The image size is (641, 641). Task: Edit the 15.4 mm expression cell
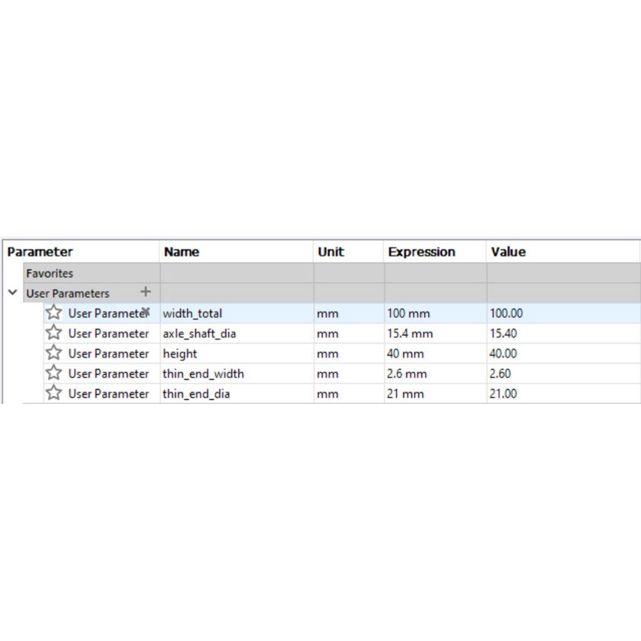[435, 333]
